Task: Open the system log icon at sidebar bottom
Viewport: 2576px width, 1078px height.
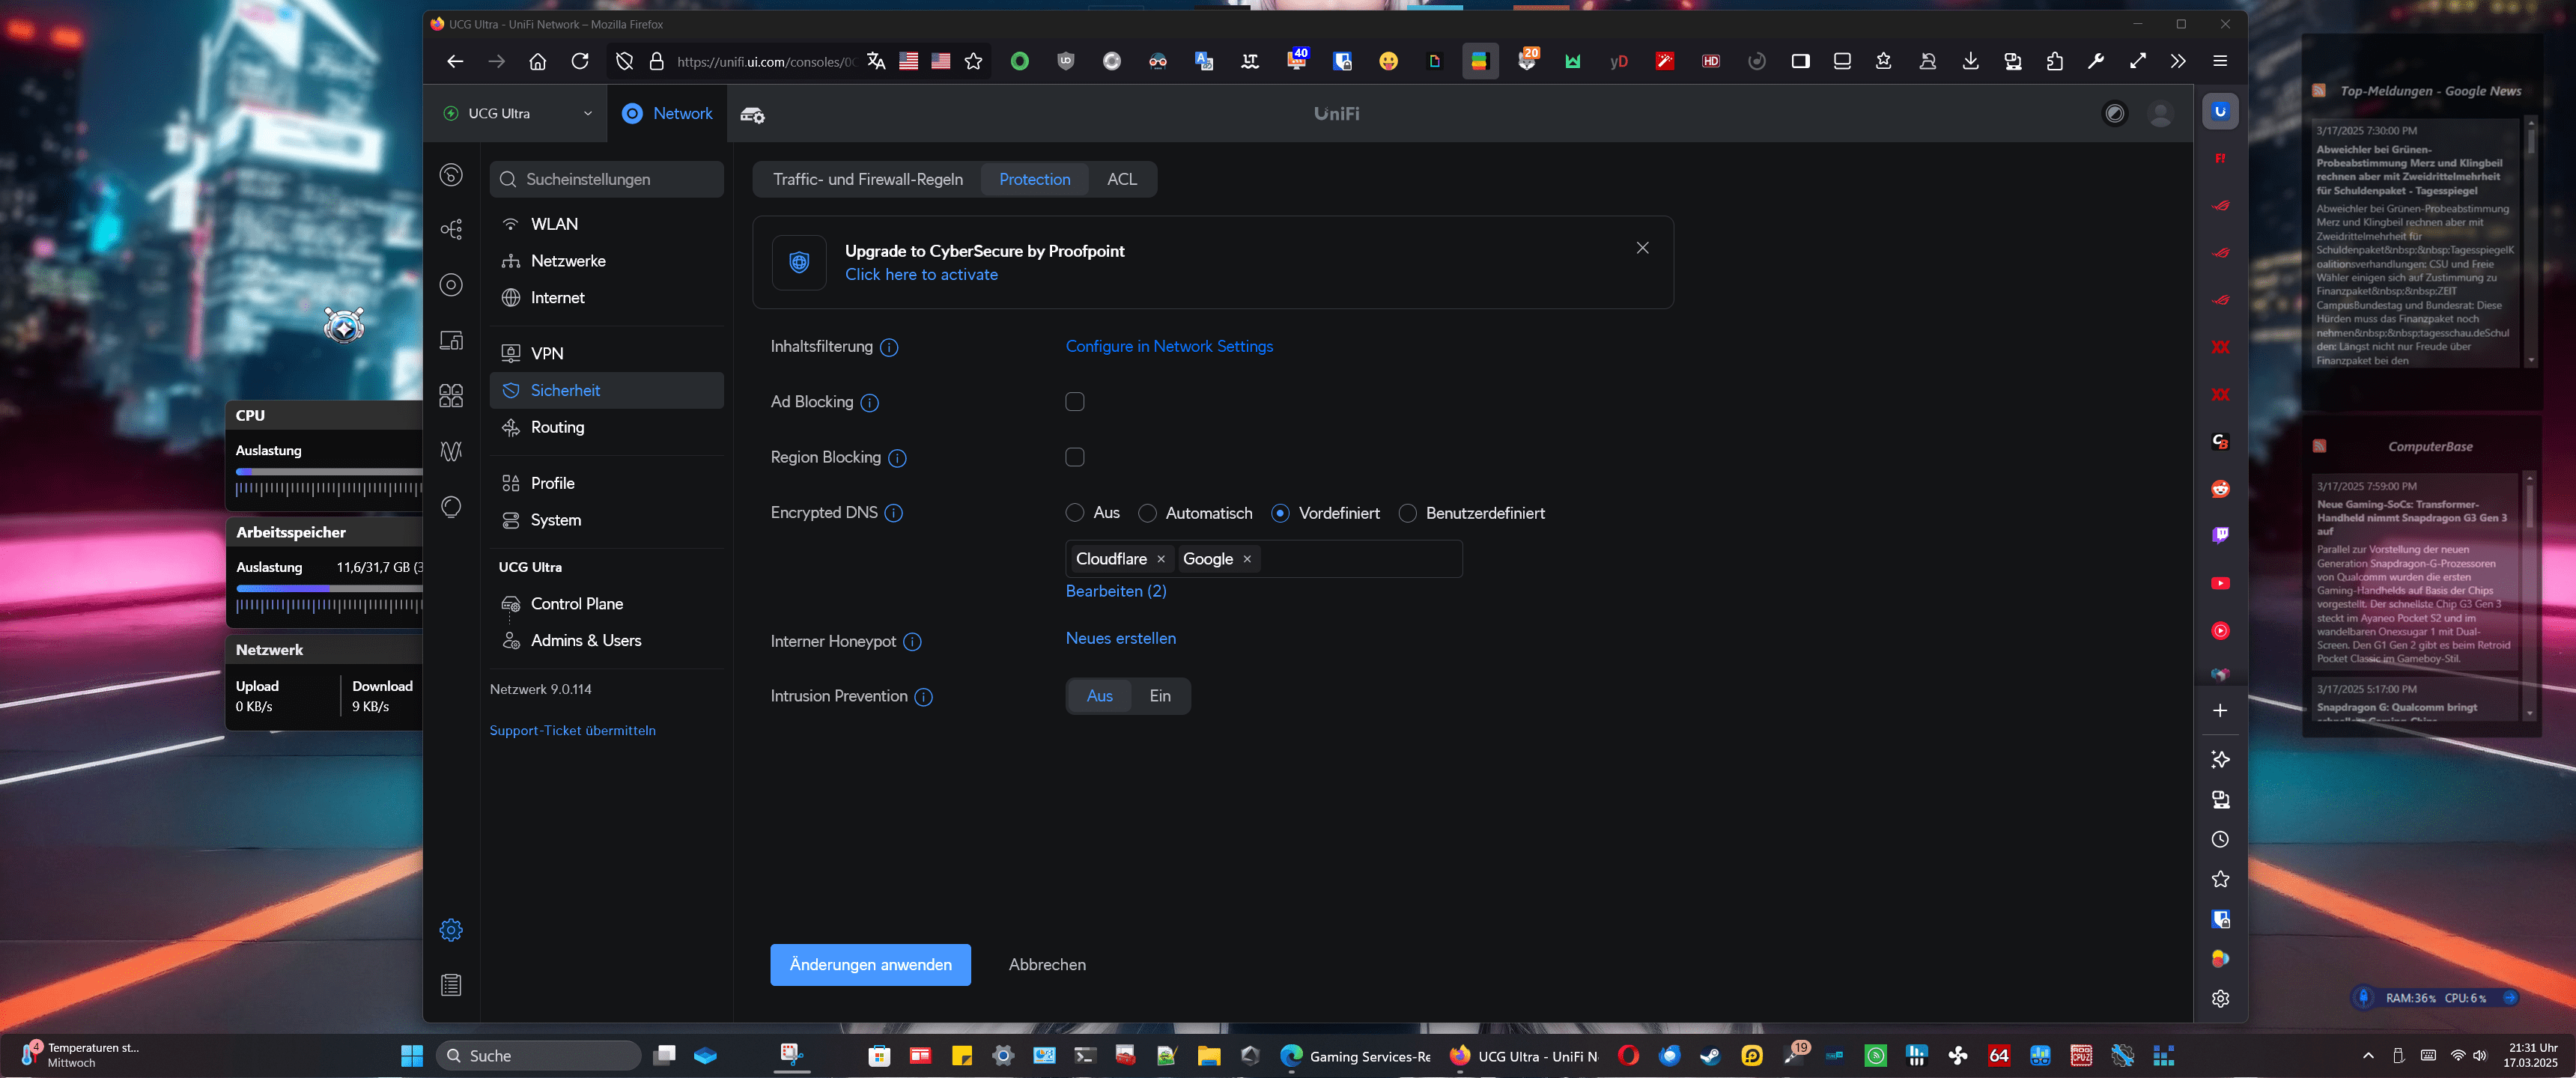Action: (451, 985)
